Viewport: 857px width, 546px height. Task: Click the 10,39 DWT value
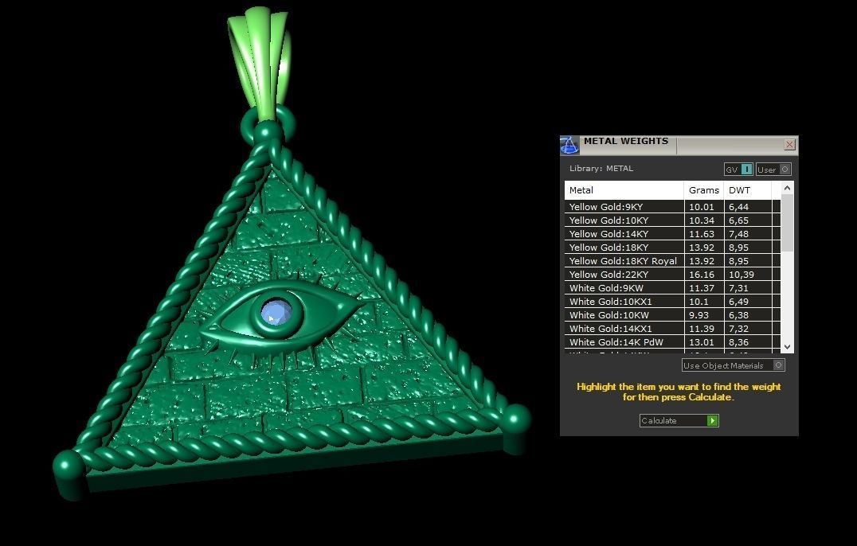(742, 275)
